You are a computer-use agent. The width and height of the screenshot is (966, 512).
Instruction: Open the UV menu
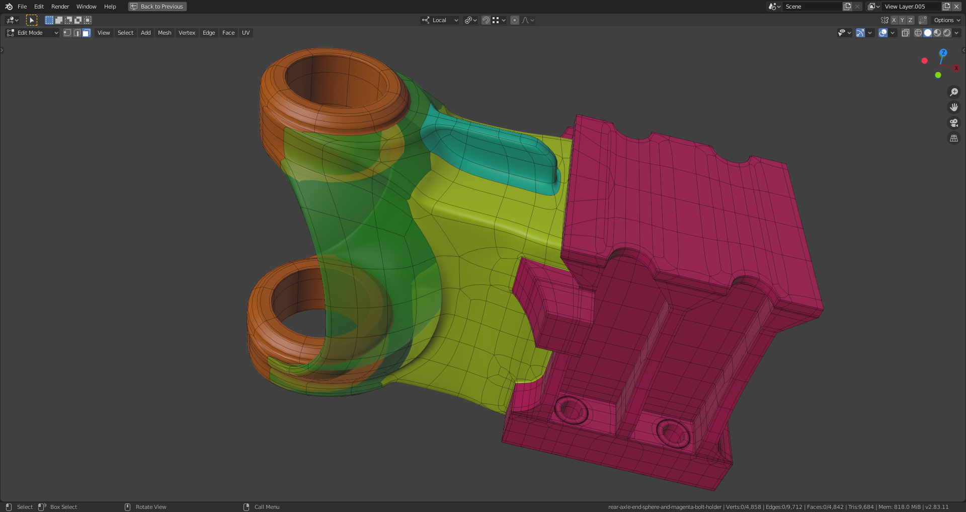pyautogui.click(x=246, y=33)
